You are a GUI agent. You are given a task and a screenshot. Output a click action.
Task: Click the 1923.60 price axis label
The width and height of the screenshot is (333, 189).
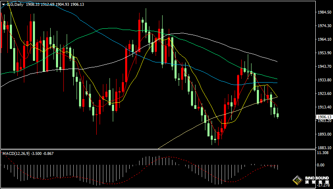pyautogui.click(x=325, y=93)
